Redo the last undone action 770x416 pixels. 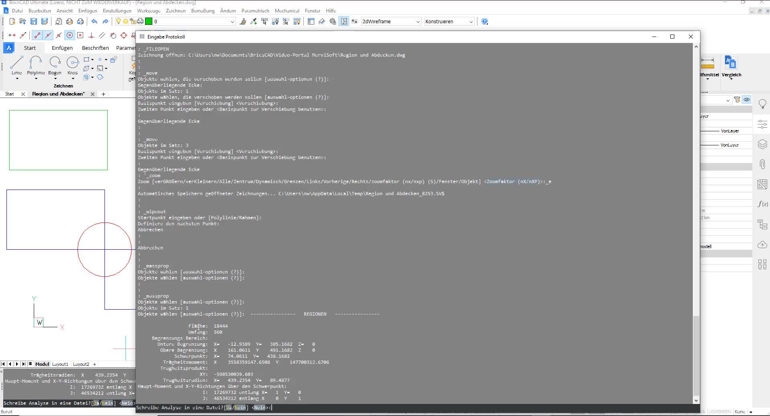tap(105, 21)
